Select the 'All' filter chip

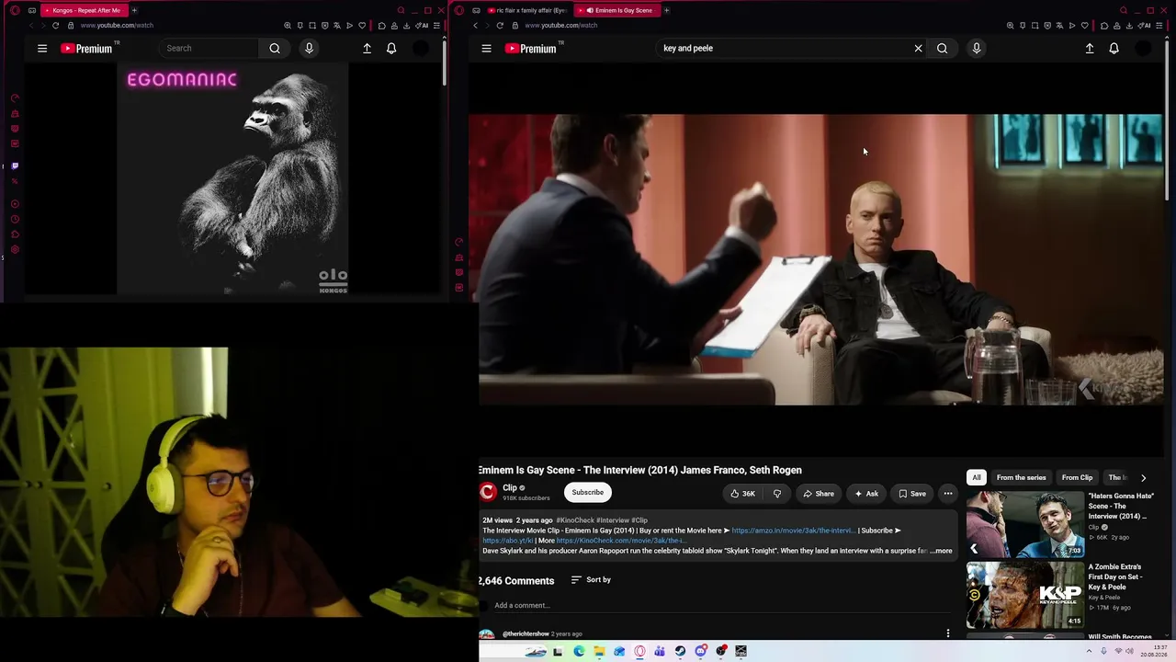pyautogui.click(x=977, y=478)
